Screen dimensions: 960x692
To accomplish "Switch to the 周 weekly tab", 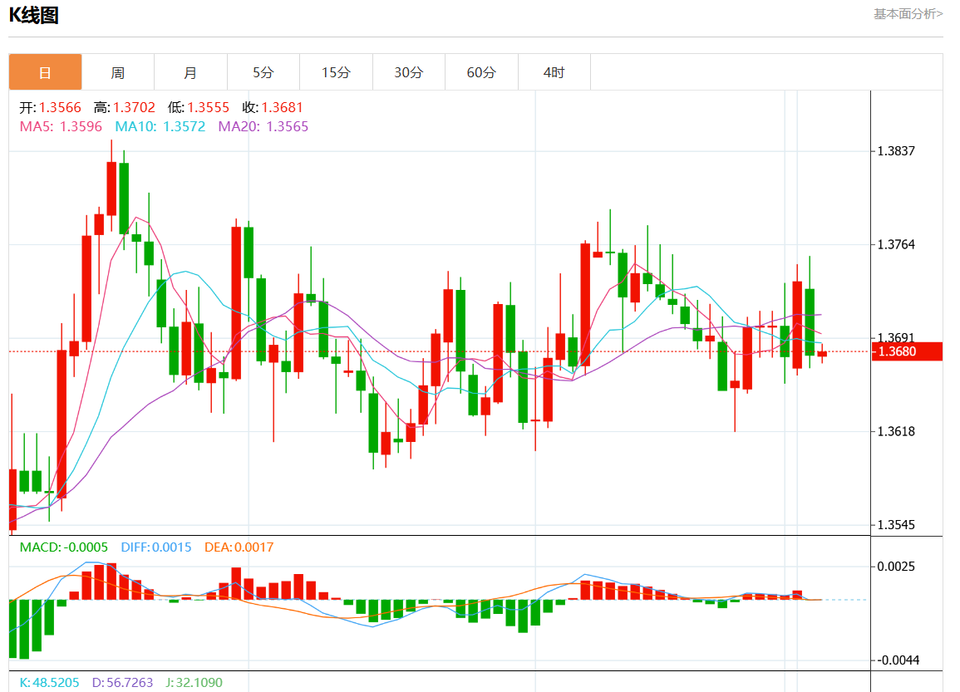I will (117, 72).
